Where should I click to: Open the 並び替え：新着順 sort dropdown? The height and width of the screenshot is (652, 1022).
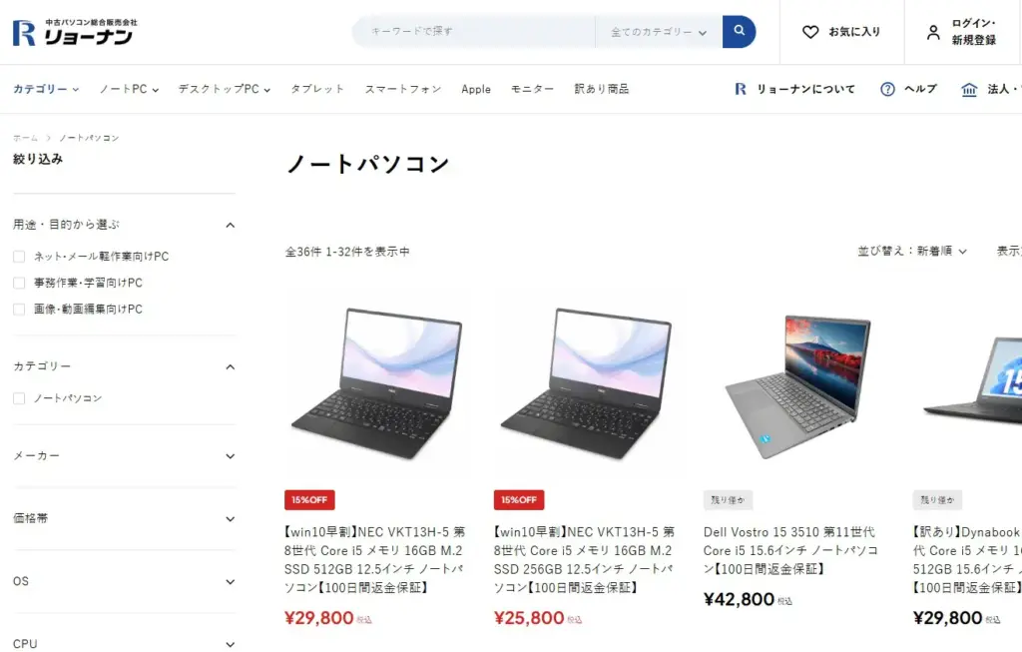point(912,251)
